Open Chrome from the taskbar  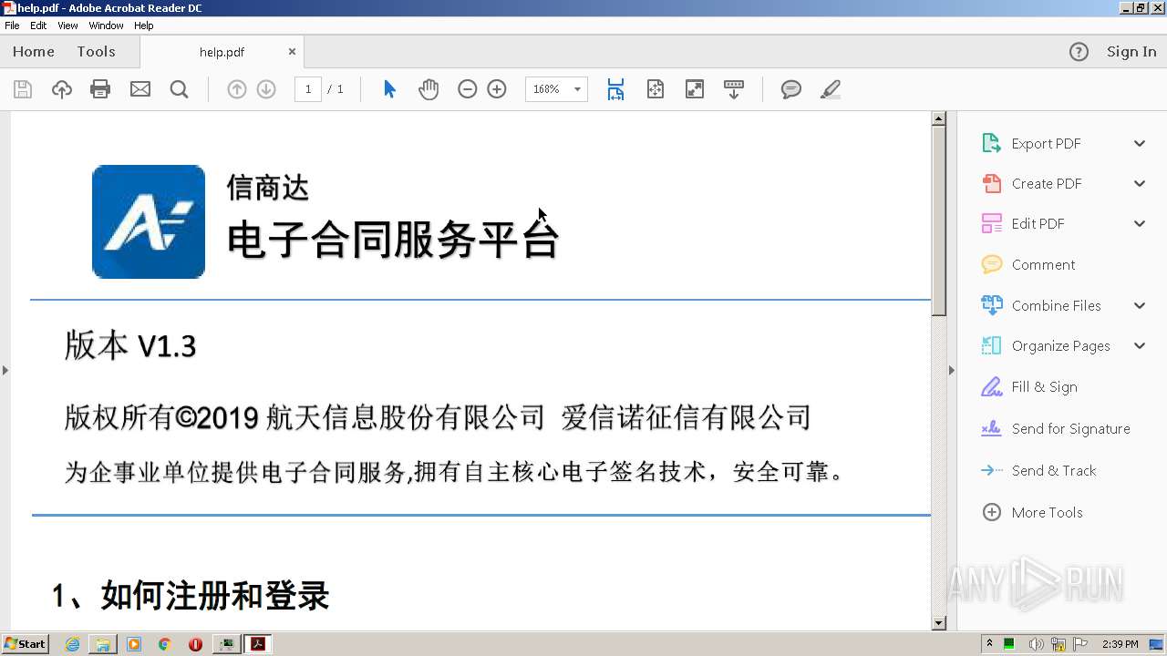click(x=164, y=644)
